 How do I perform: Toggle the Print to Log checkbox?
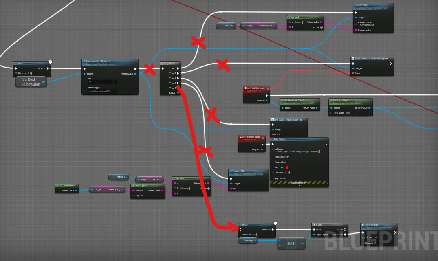pos(288,162)
